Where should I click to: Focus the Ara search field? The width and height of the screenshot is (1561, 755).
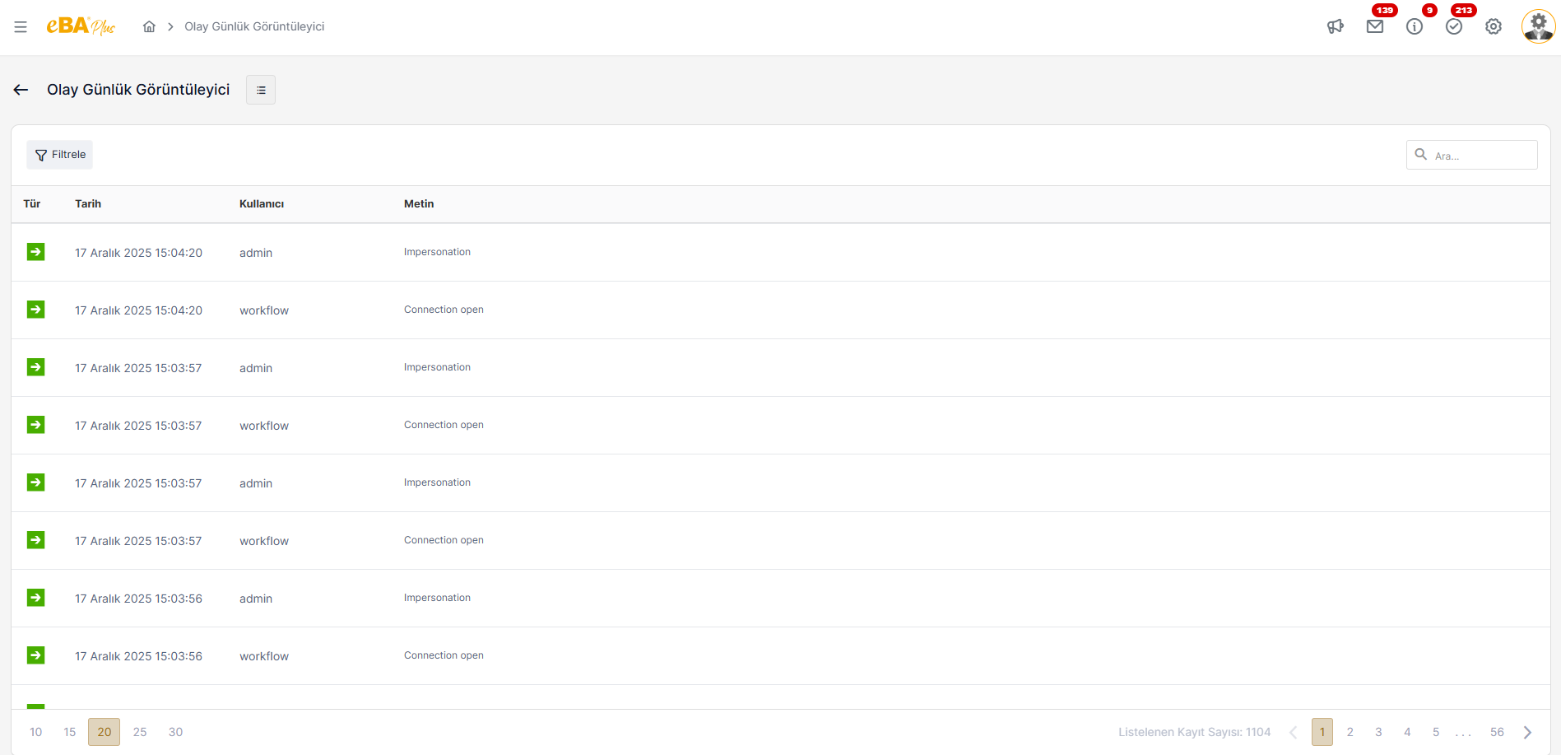click(1472, 155)
